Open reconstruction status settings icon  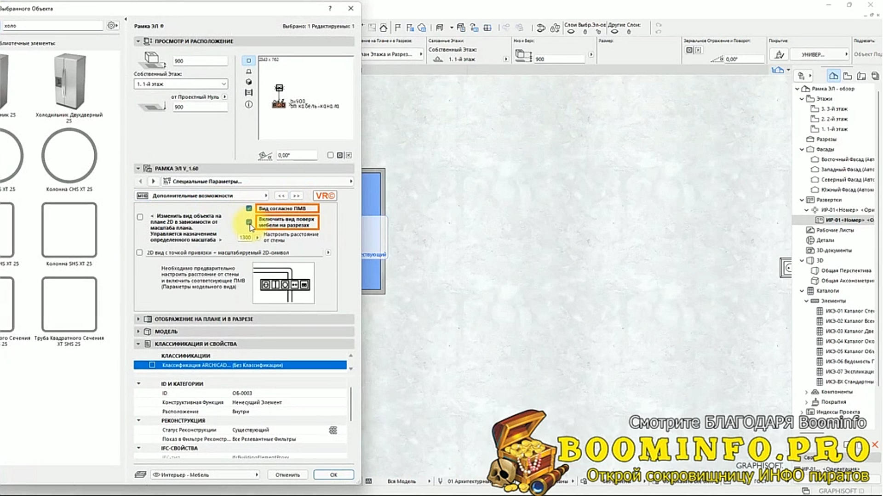click(x=333, y=430)
